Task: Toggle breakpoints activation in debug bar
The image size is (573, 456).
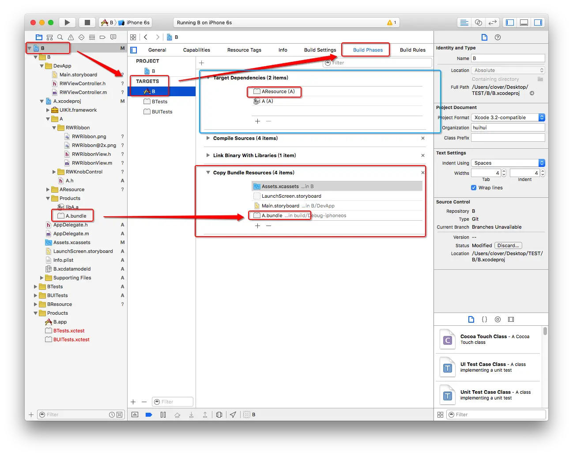Action: [x=149, y=415]
